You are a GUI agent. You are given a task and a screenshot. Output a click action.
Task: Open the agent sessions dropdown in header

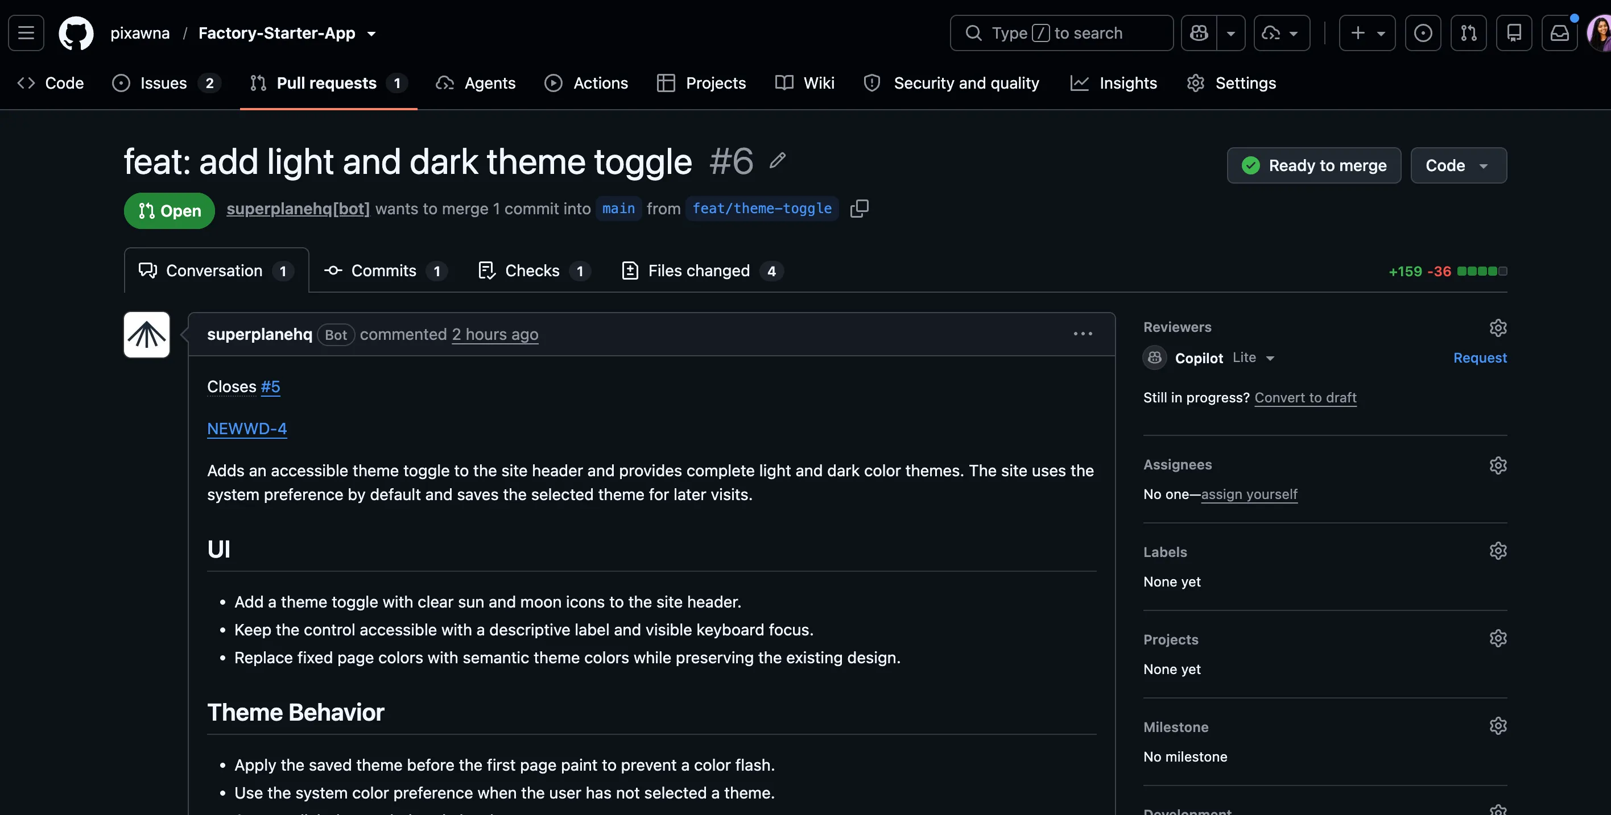(1282, 33)
